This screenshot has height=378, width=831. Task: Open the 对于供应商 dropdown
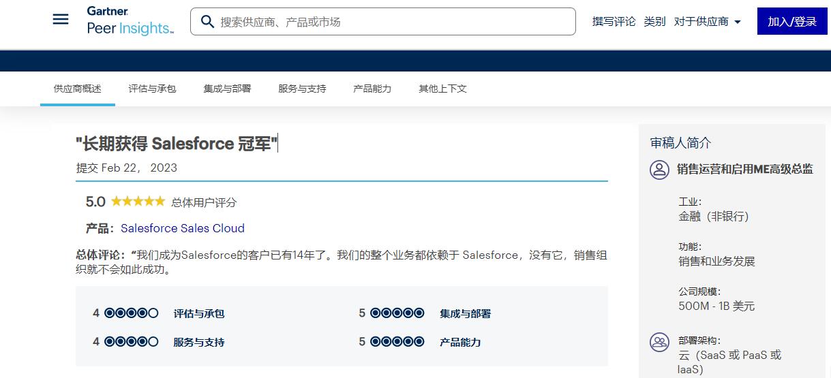click(708, 22)
